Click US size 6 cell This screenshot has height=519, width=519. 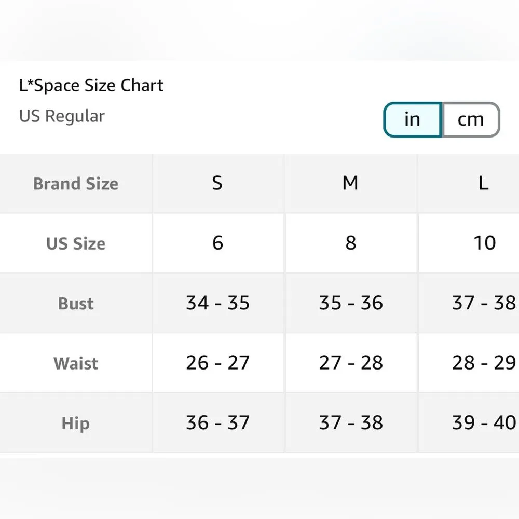217,243
